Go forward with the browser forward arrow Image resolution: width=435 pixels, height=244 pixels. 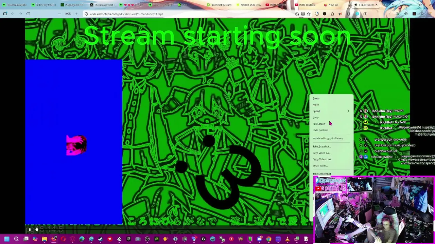(20, 14)
